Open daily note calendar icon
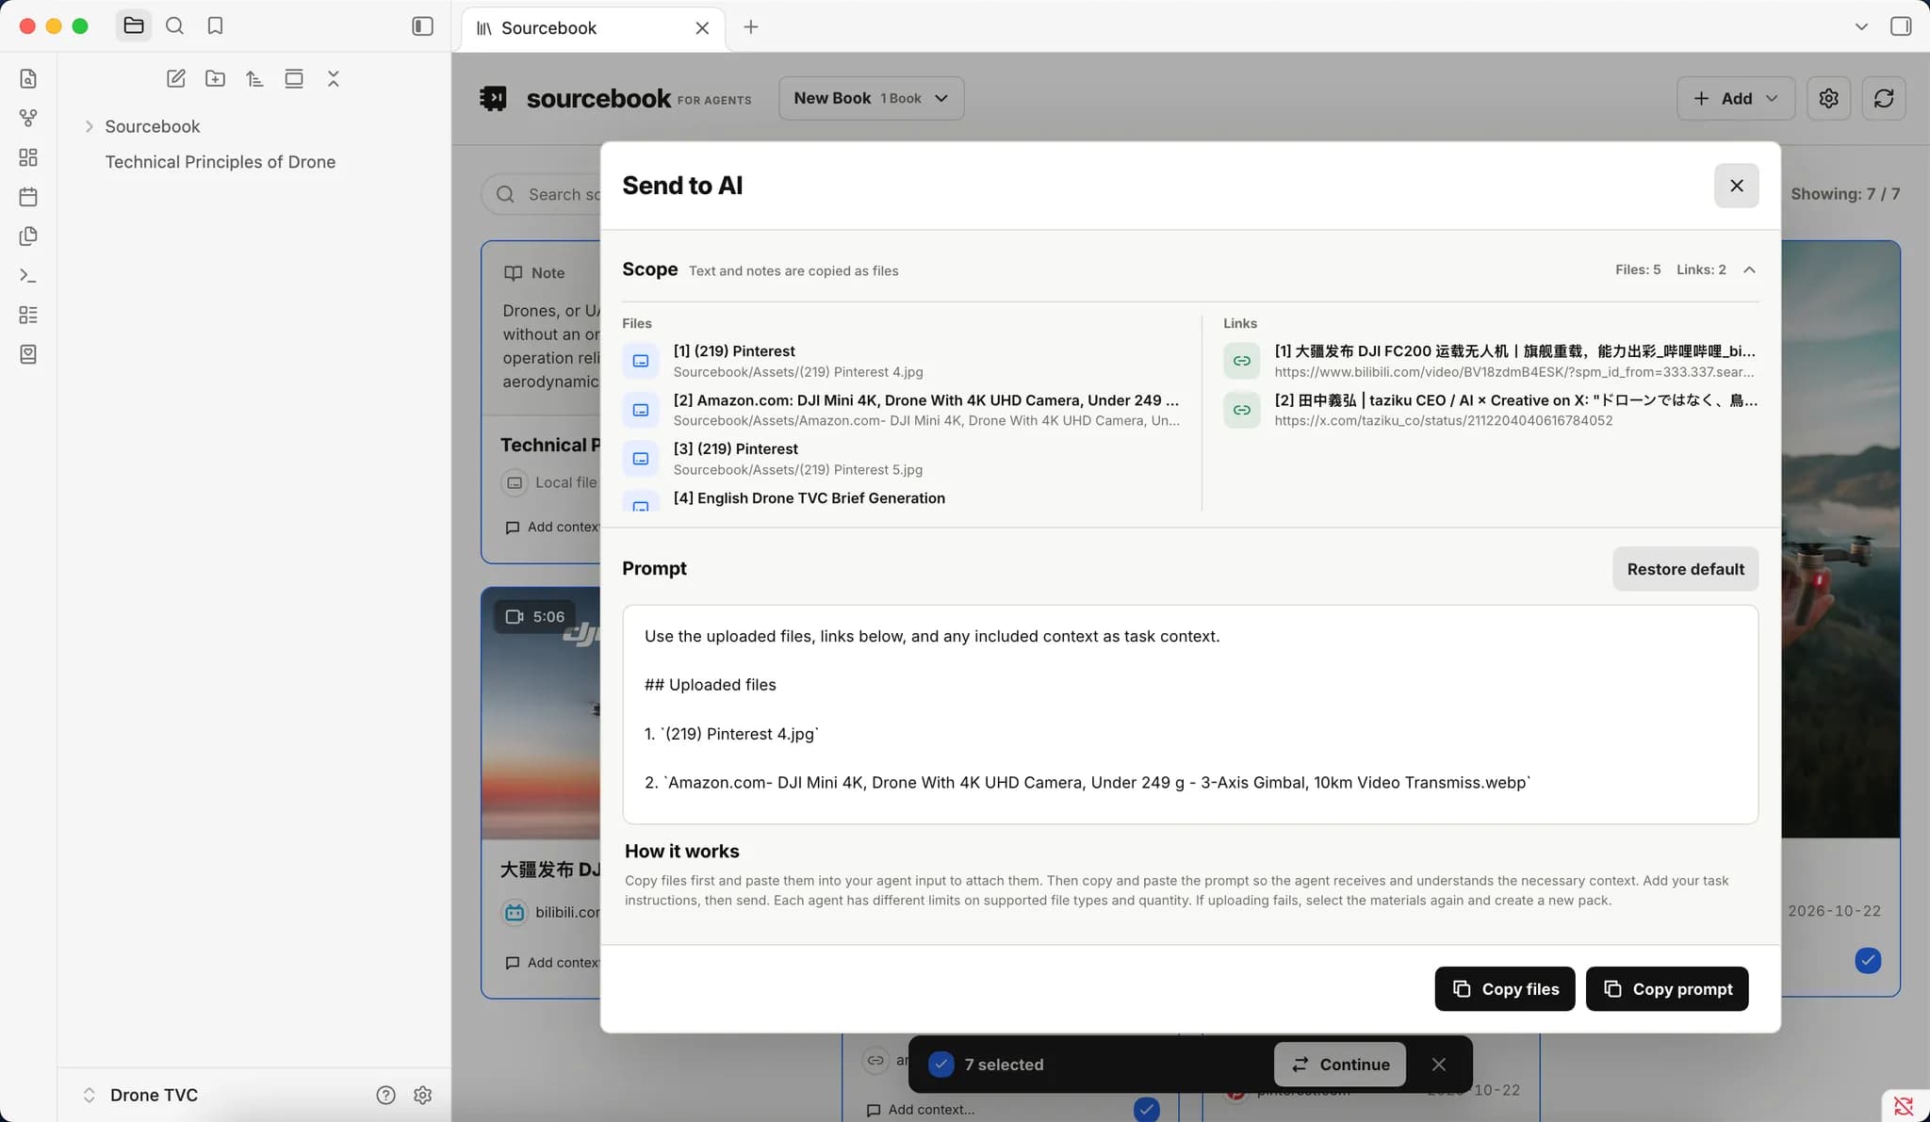 [28, 197]
